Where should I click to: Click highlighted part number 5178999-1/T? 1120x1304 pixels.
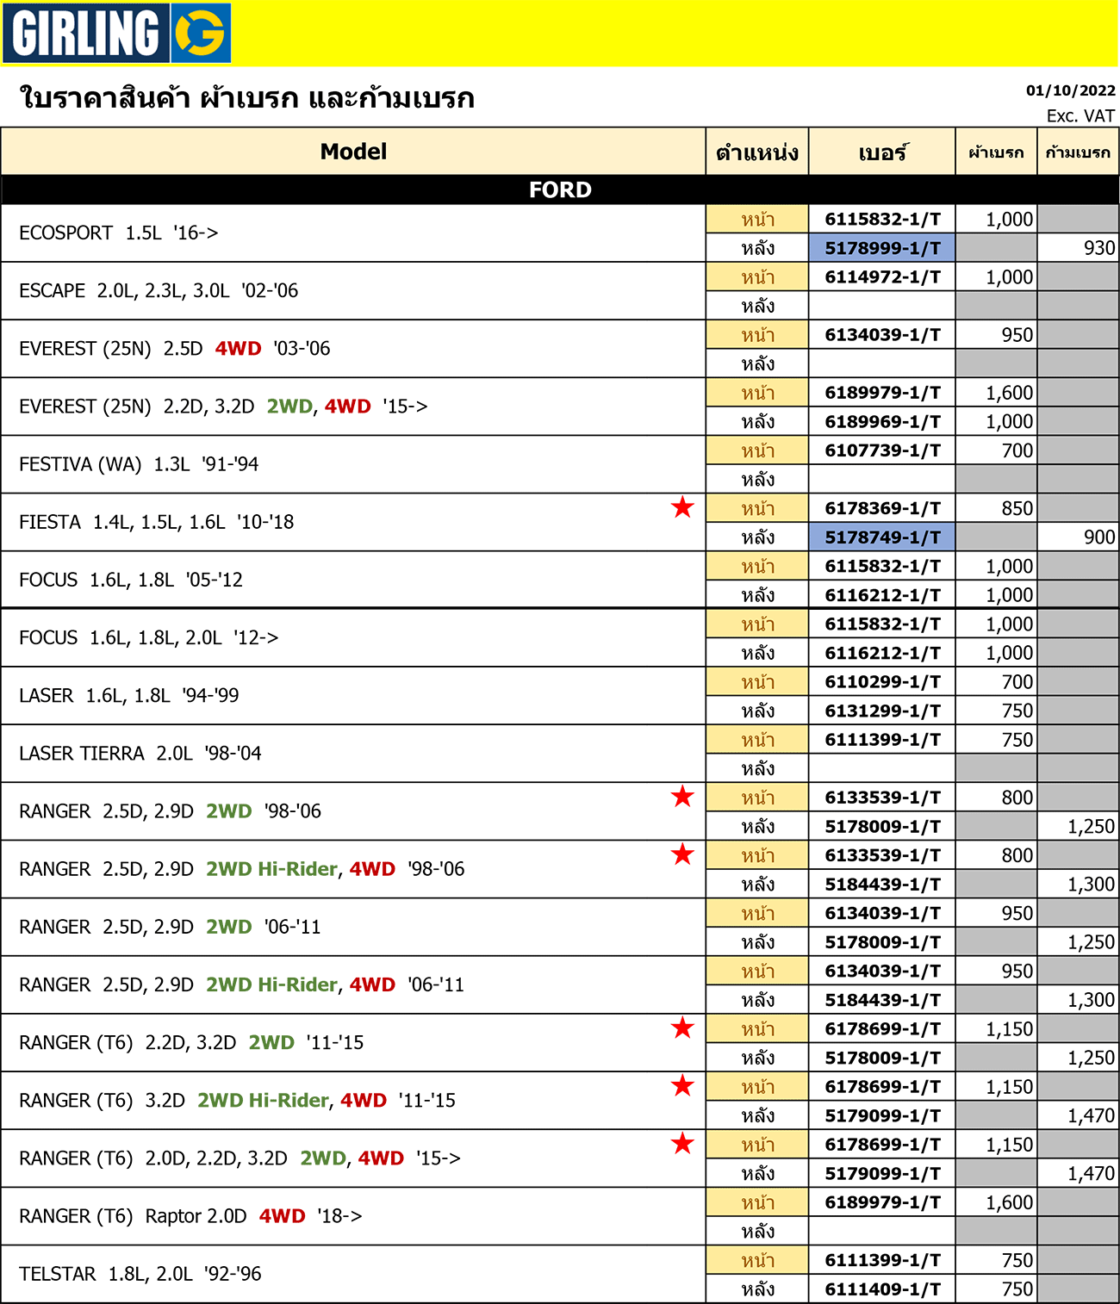(x=882, y=248)
